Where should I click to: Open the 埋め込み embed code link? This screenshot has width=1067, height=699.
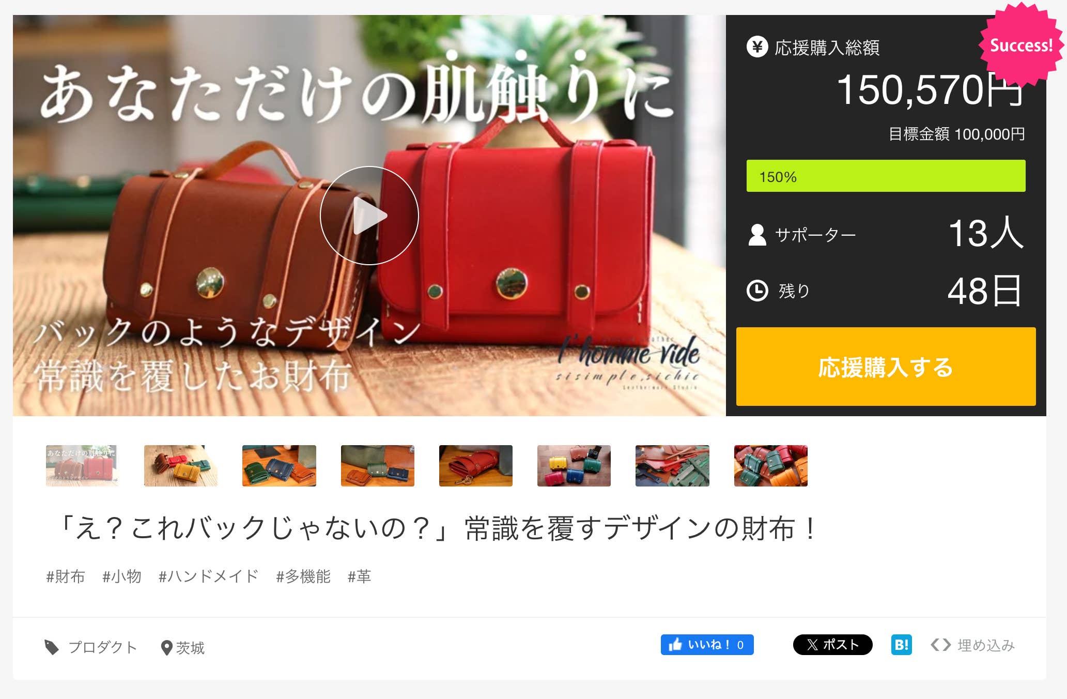tap(972, 645)
